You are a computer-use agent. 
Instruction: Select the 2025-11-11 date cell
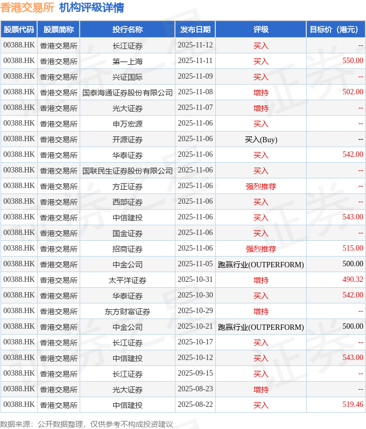195,60
